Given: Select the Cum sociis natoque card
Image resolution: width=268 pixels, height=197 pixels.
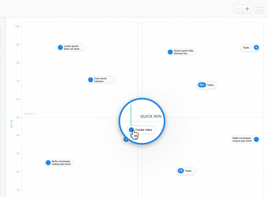Looking at the screenshot, I should tap(102, 80).
